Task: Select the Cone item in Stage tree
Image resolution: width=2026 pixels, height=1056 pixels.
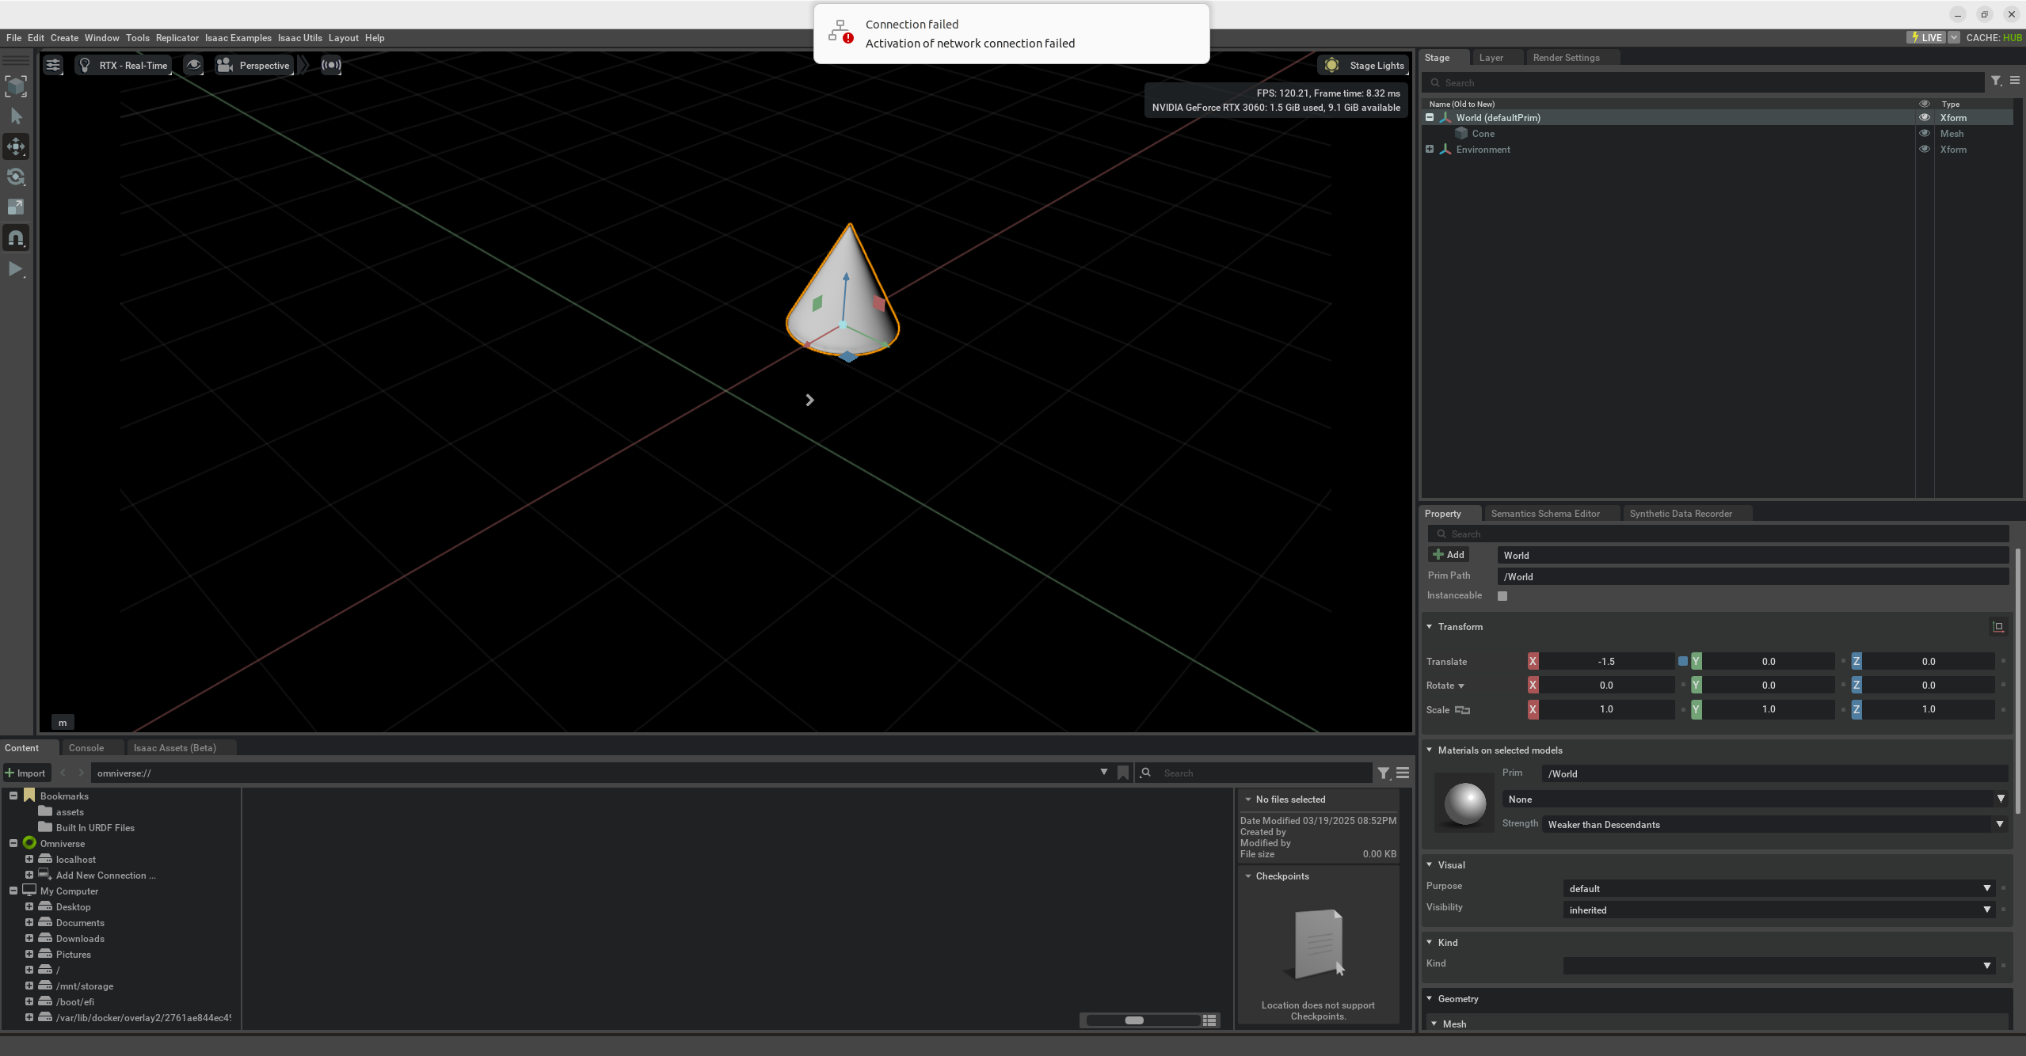Action: pyautogui.click(x=1483, y=134)
